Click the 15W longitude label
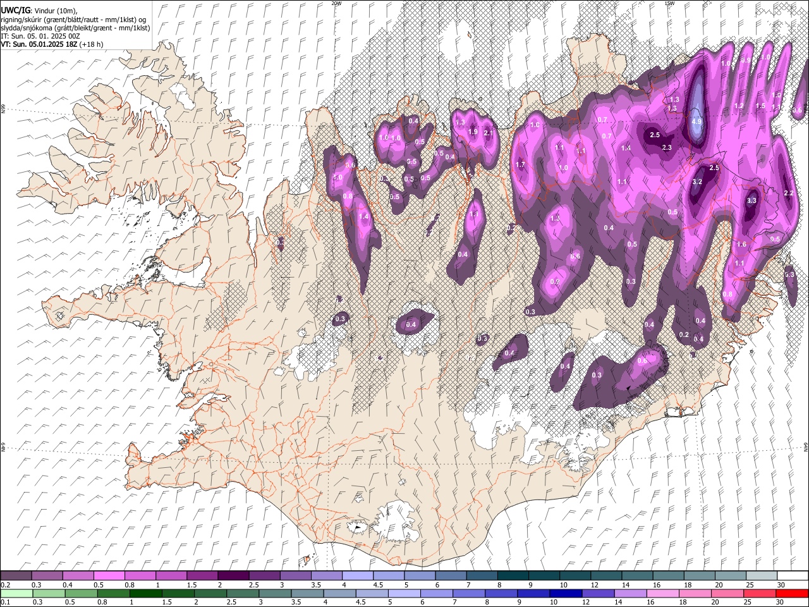This screenshot has height=607, width=809. pos(669,3)
